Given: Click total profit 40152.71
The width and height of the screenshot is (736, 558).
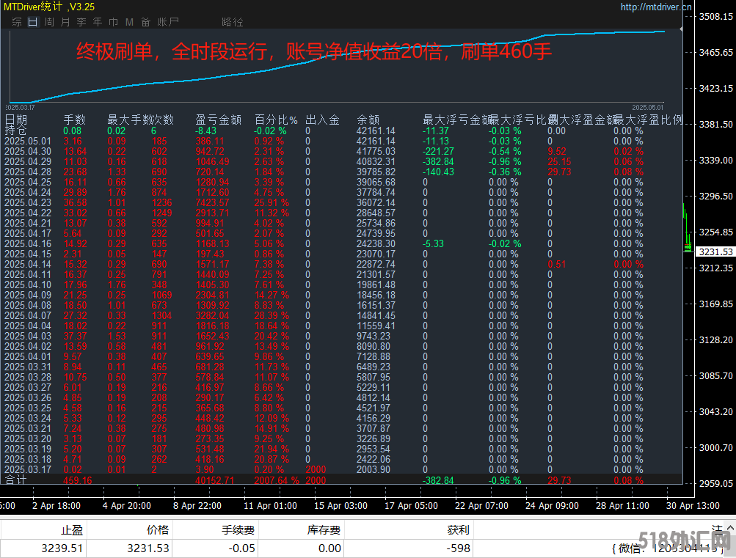Looking at the screenshot, I should click(x=214, y=480).
